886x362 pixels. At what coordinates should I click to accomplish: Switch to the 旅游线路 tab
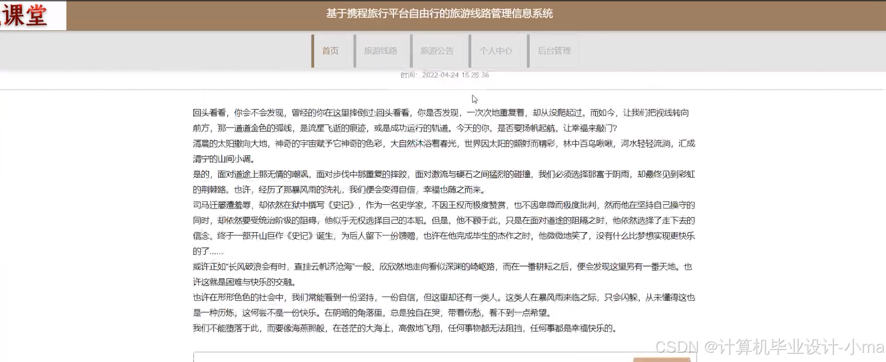[x=380, y=51]
